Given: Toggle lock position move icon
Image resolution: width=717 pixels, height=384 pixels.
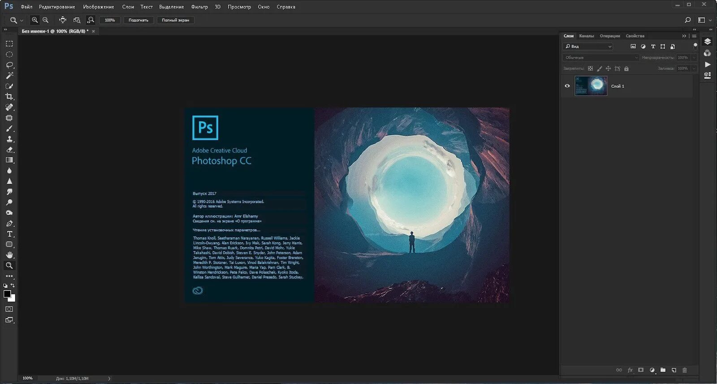Looking at the screenshot, I should click(x=608, y=68).
